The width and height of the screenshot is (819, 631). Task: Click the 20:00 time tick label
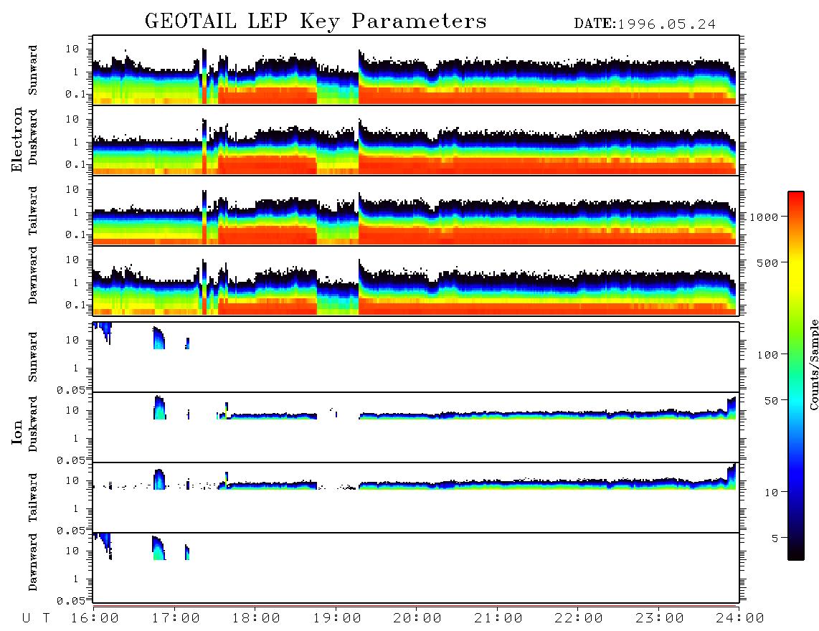[x=417, y=618]
